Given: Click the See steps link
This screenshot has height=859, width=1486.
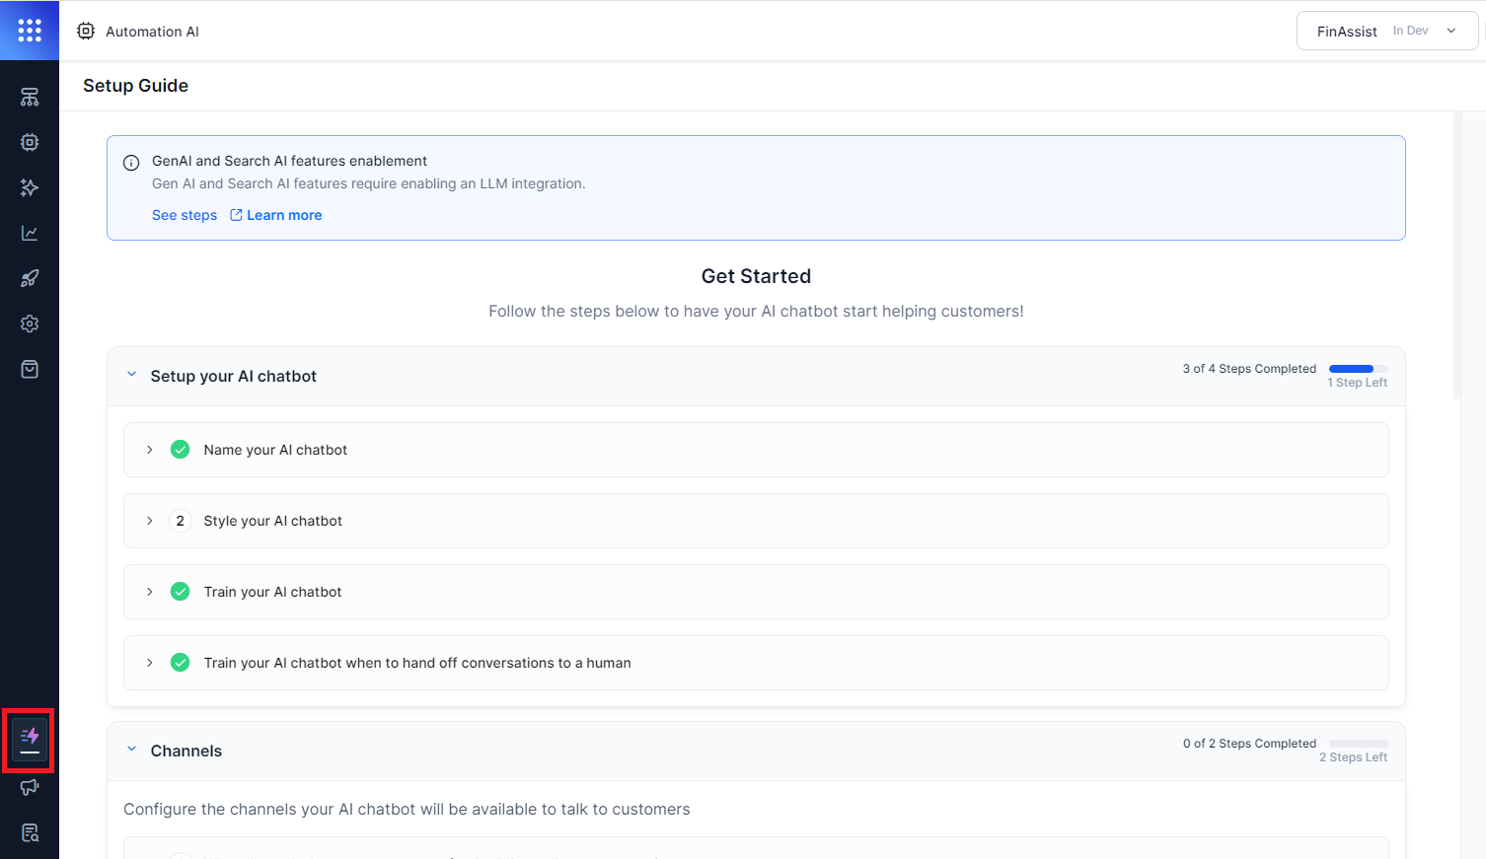Looking at the screenshot, I should [x=185, y=215].
